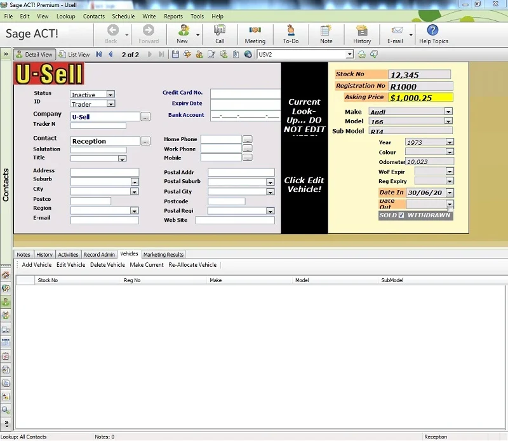Click the Back navigation icon

pyautogui.click(x=113, y=30)
